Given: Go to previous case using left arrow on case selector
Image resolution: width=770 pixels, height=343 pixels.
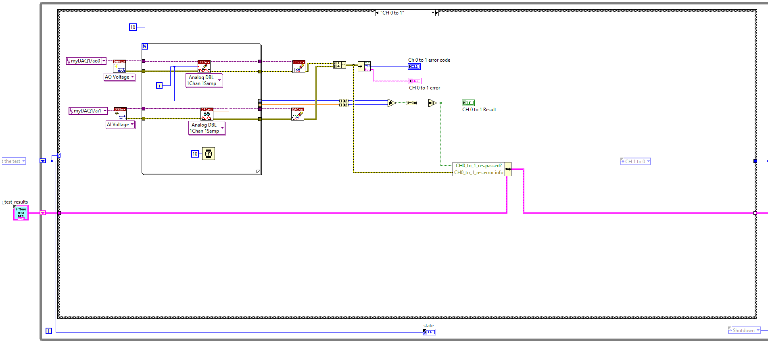Looking at the screenshot, I should pyautogui.click(x=377, y=13).
